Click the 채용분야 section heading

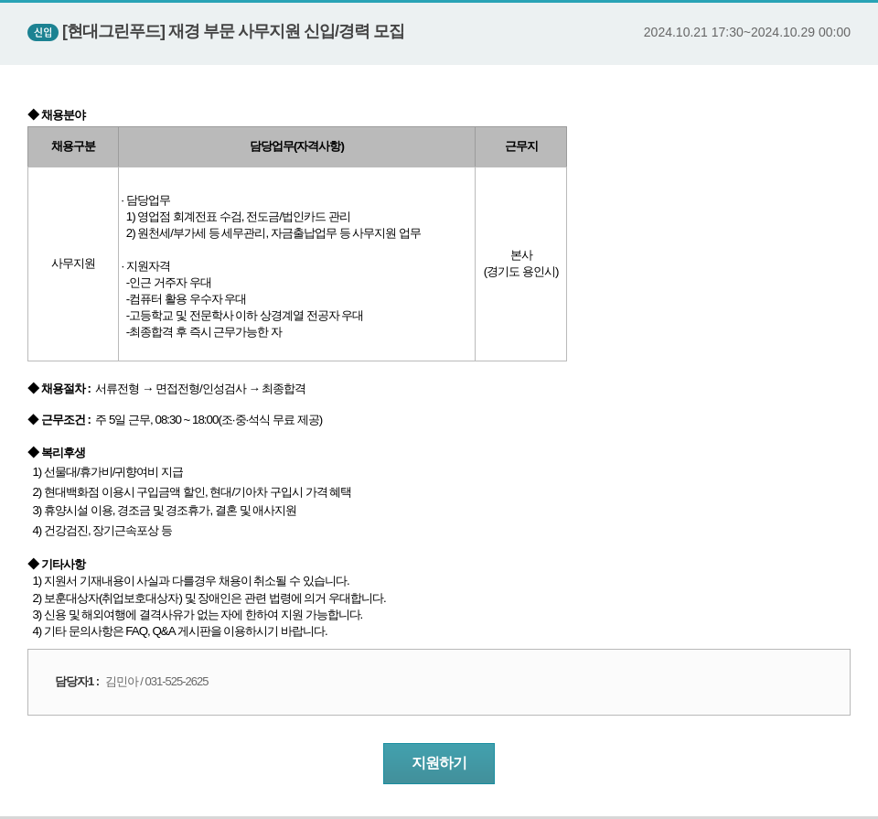pyautogui.click(x=57, y=114)
